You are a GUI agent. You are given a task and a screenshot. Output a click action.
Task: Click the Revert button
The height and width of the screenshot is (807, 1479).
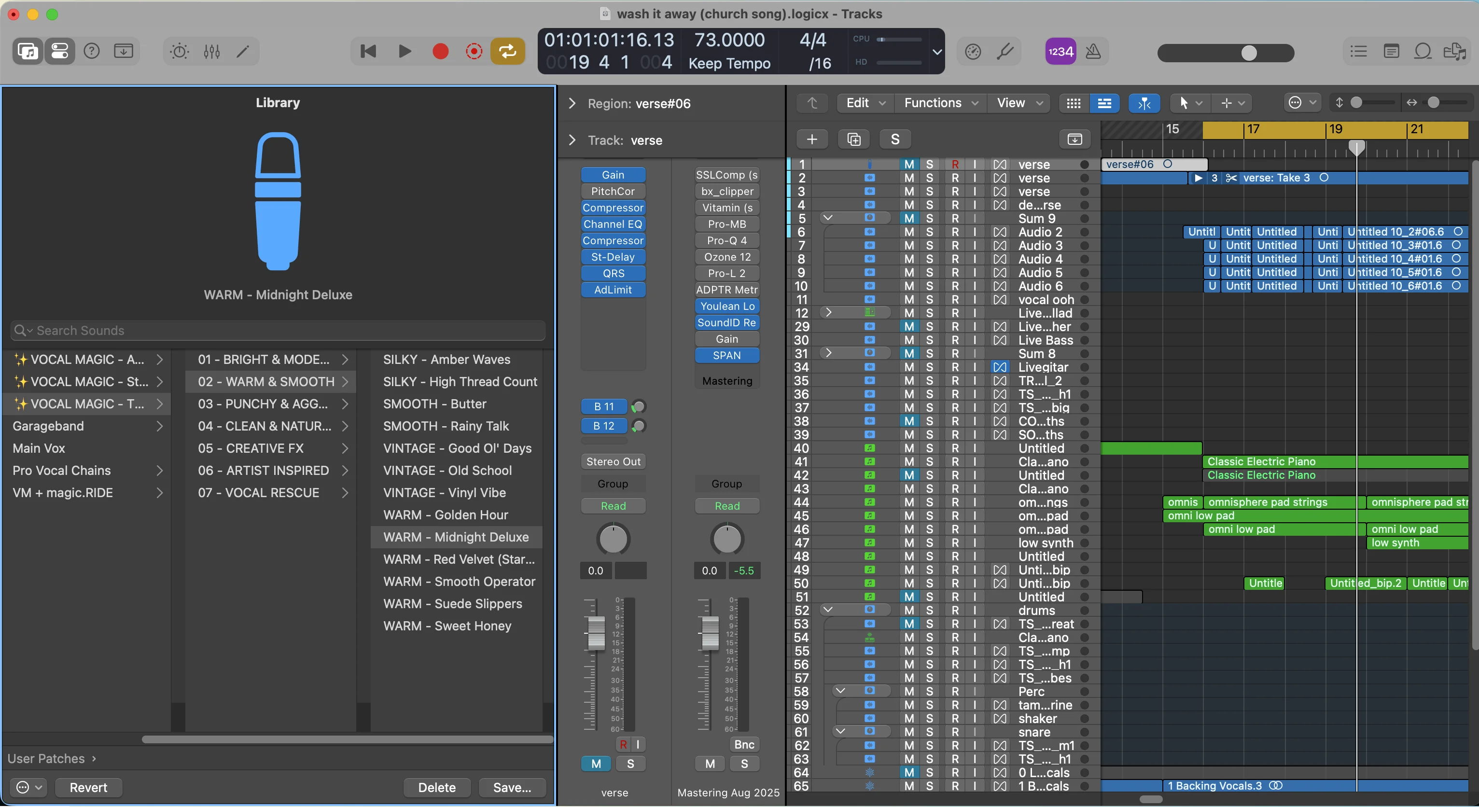pyautogui.click(x=88, y=788)
